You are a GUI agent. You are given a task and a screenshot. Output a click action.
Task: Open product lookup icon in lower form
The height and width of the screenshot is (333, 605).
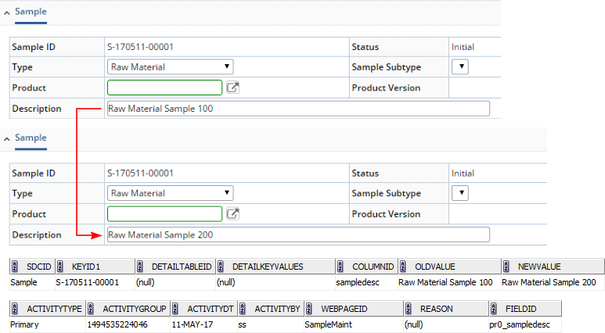(232, 213)
